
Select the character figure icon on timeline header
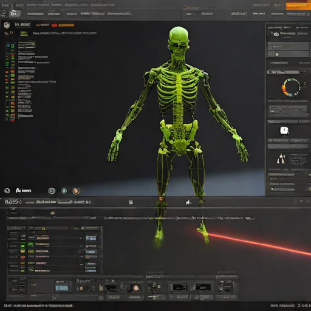188,202
